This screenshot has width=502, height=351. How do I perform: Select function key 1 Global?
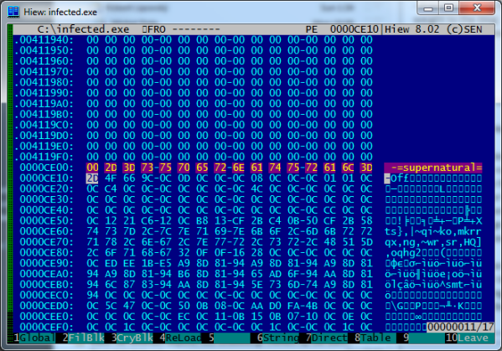(34, 338)
